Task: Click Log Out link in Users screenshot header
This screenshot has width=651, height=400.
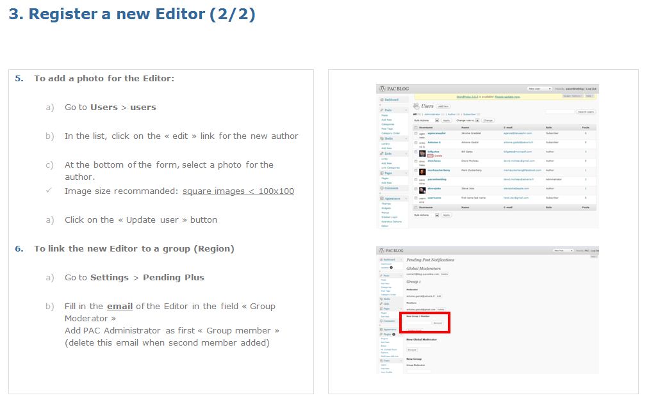Action: pos(591,89)
